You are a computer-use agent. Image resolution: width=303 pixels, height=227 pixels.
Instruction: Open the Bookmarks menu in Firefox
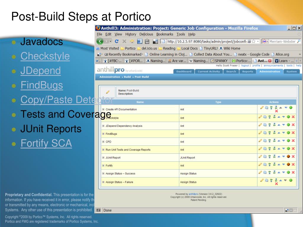(x=165, y=34)
